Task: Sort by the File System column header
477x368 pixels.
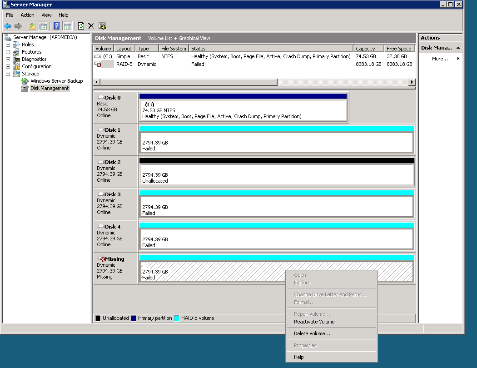Action: (x=174, y=49)
